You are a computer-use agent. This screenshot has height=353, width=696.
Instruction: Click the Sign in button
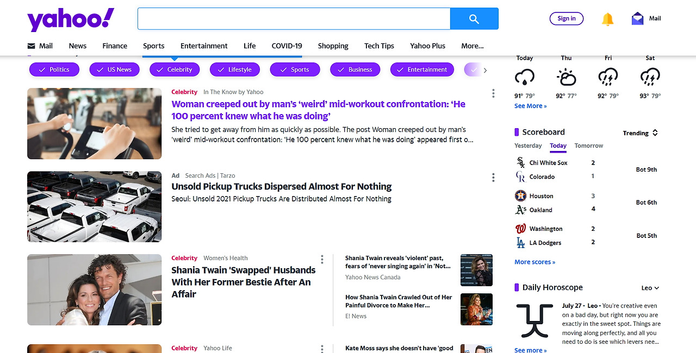click(567, 18)
